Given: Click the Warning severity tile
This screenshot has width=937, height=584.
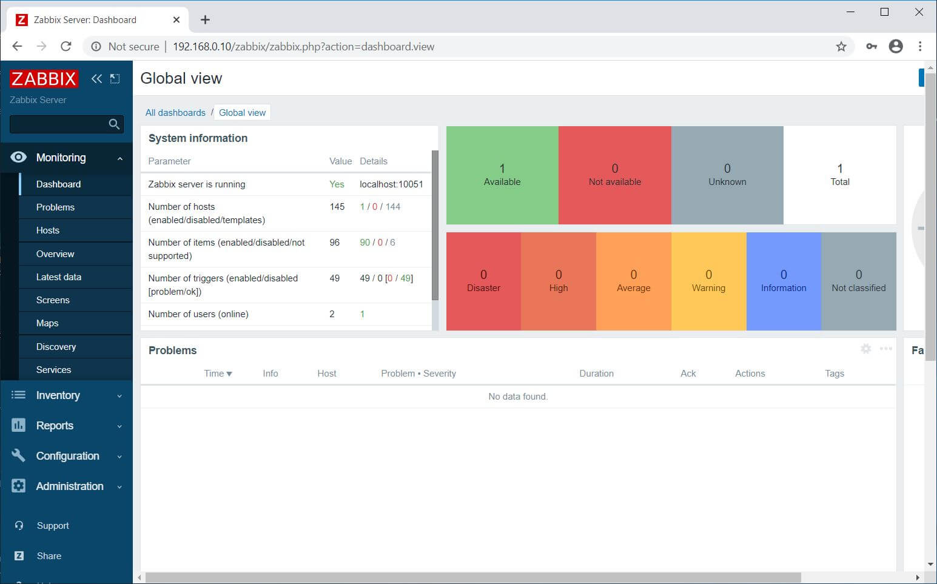Looking at the screenshot, I should click(x=708, y=281).
